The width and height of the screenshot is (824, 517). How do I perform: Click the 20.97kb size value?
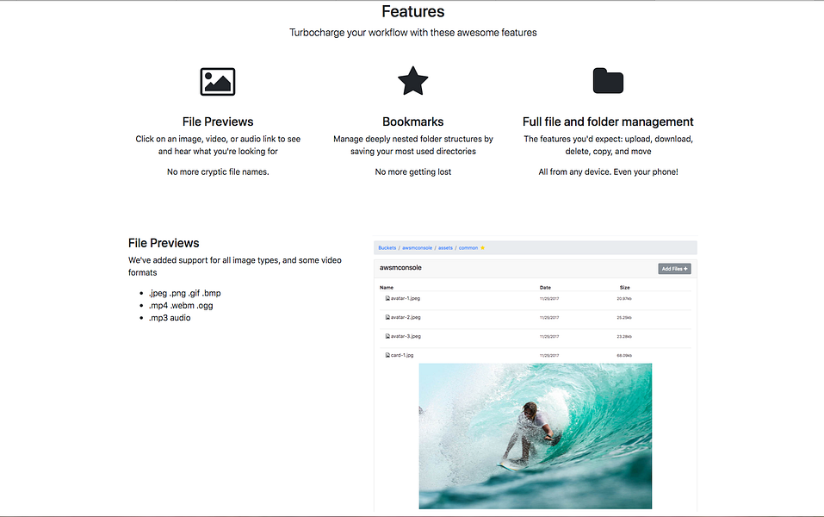[x=624, y=299]
